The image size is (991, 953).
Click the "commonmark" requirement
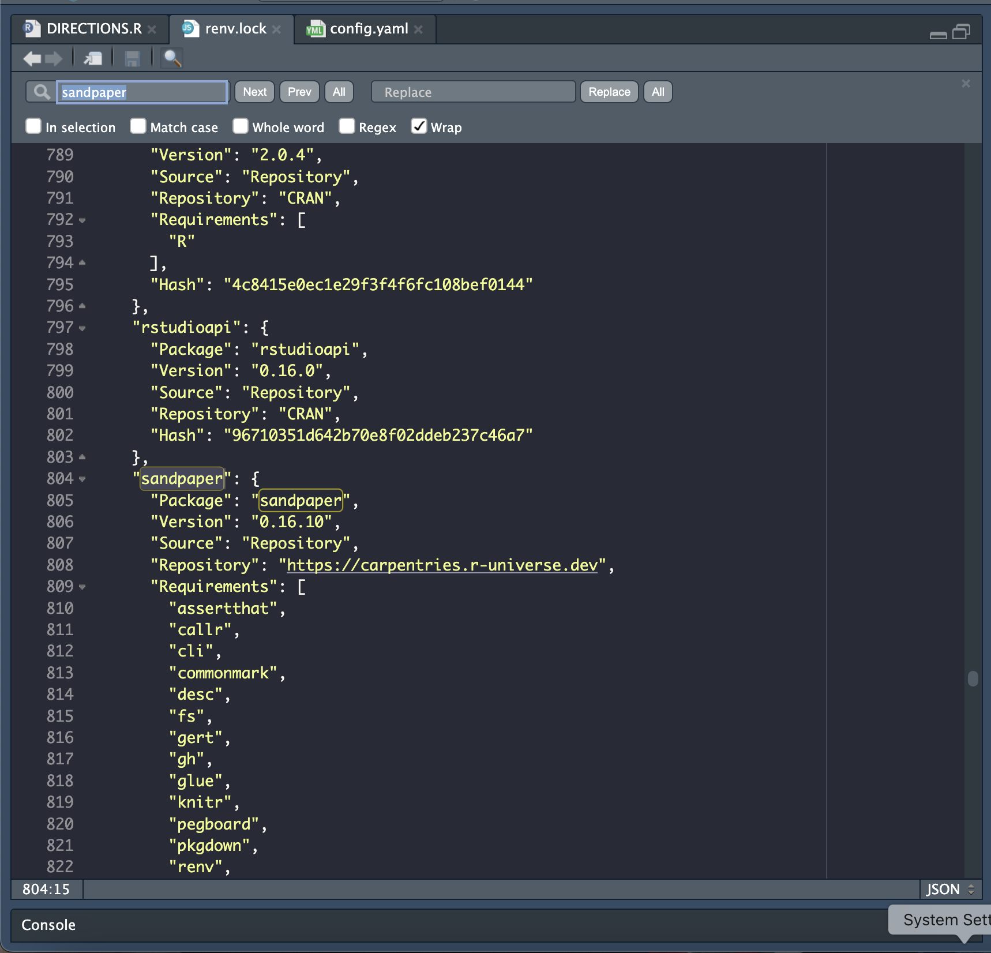click(223, 673)
